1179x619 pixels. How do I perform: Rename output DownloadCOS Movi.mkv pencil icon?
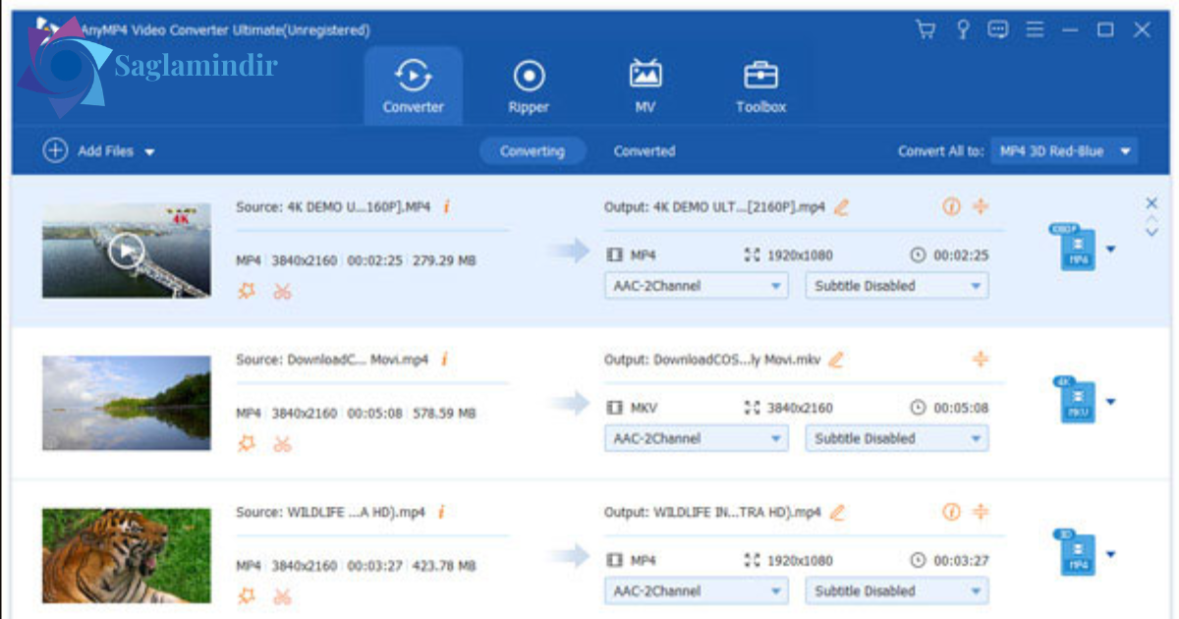coord(836,360)
